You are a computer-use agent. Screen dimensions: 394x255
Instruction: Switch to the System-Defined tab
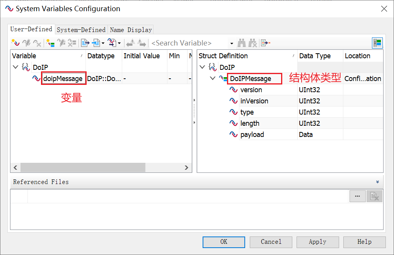coord(81,30)
